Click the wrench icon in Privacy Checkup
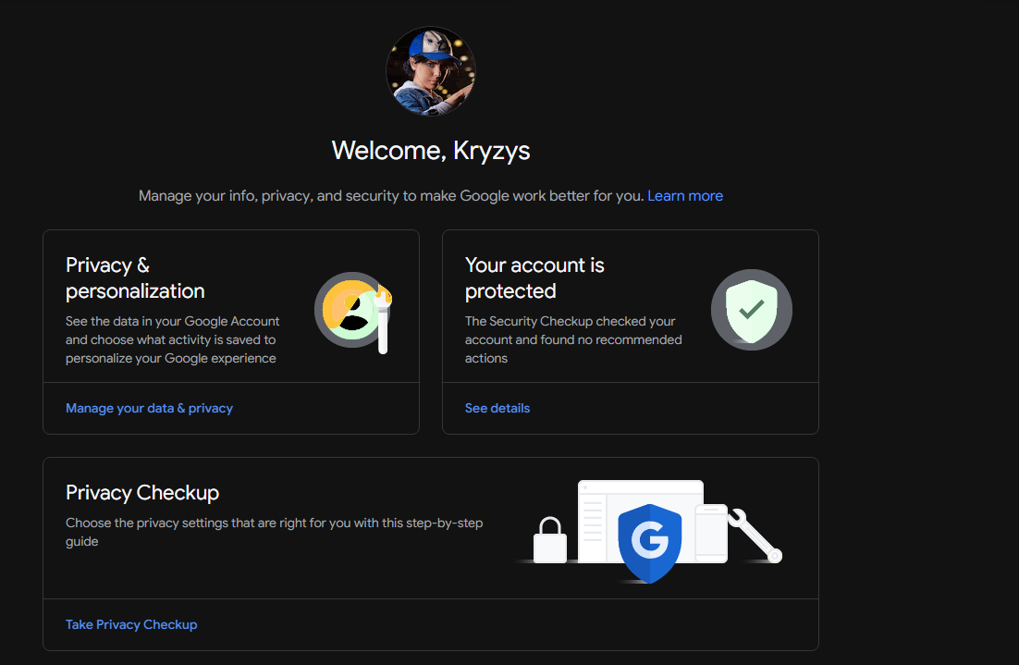Viewport: 1019px width, 665px height. [755, 536]
